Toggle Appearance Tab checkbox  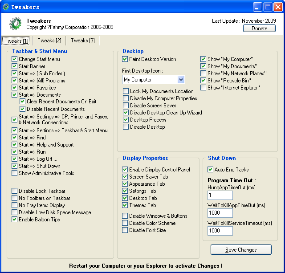click(125, 184)
